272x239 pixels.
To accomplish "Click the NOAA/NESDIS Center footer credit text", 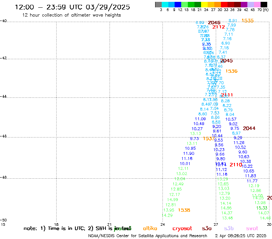I will [x=148, y=236].
